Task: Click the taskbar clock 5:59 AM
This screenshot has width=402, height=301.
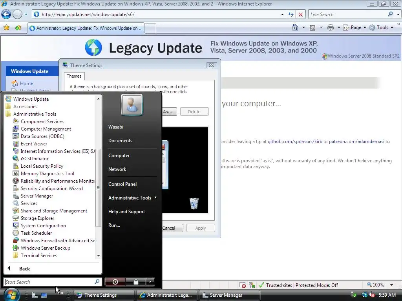Action: 387,295
